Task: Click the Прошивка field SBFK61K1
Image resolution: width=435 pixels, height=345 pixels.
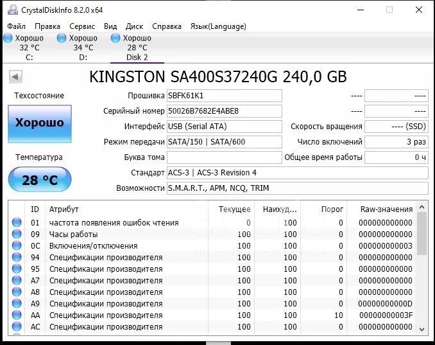Action: pyautogui.click(x=225, y=96)
